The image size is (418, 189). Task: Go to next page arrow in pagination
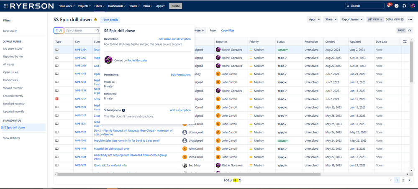[x=409, y=181]
